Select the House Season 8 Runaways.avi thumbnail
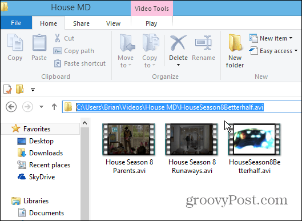 tap(192, 140)
